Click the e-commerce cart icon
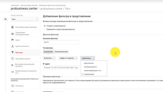This screenshot has width=163, height=92. (12, 65)
